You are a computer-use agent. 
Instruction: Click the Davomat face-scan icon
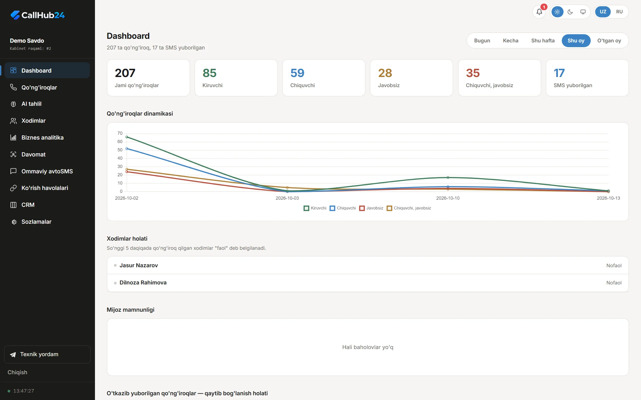point(13,154)
